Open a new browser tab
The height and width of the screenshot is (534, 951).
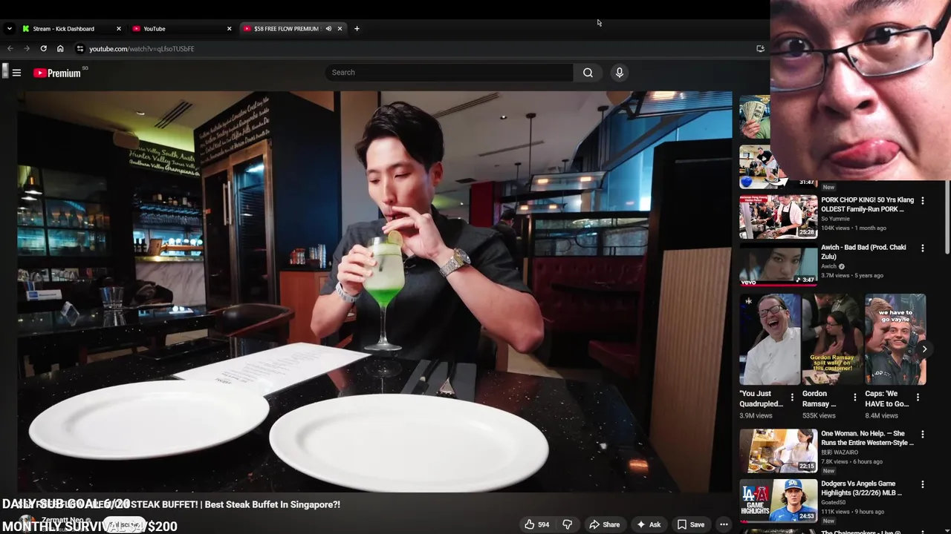coord(357,29)
